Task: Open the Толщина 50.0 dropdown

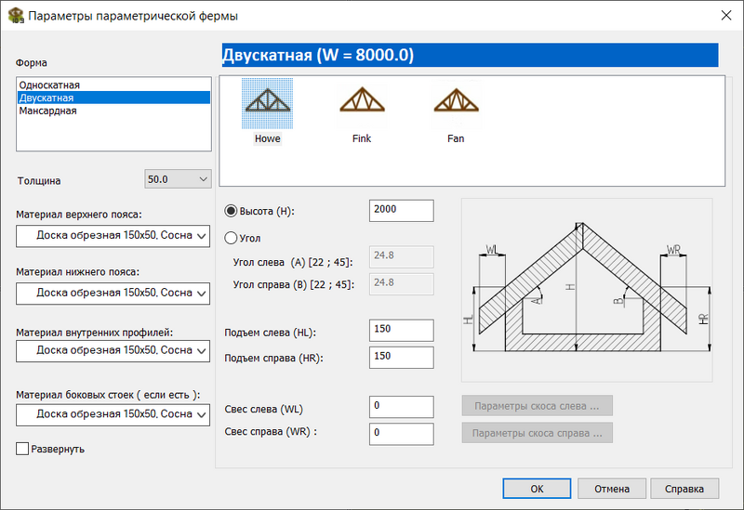Action: tap(178, 179)
